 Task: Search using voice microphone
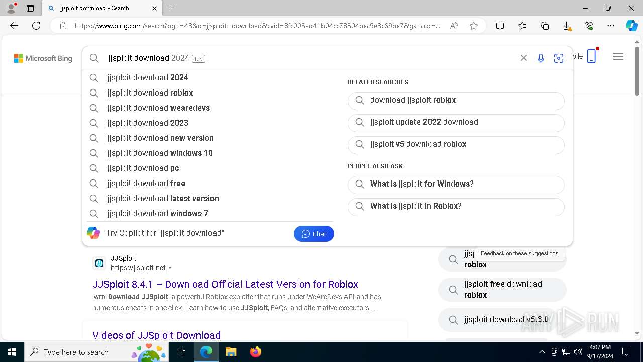(x=541, y=58)
